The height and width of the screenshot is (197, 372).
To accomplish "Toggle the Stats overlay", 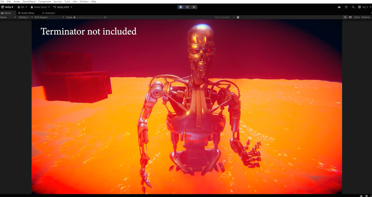I will (357, 17).
